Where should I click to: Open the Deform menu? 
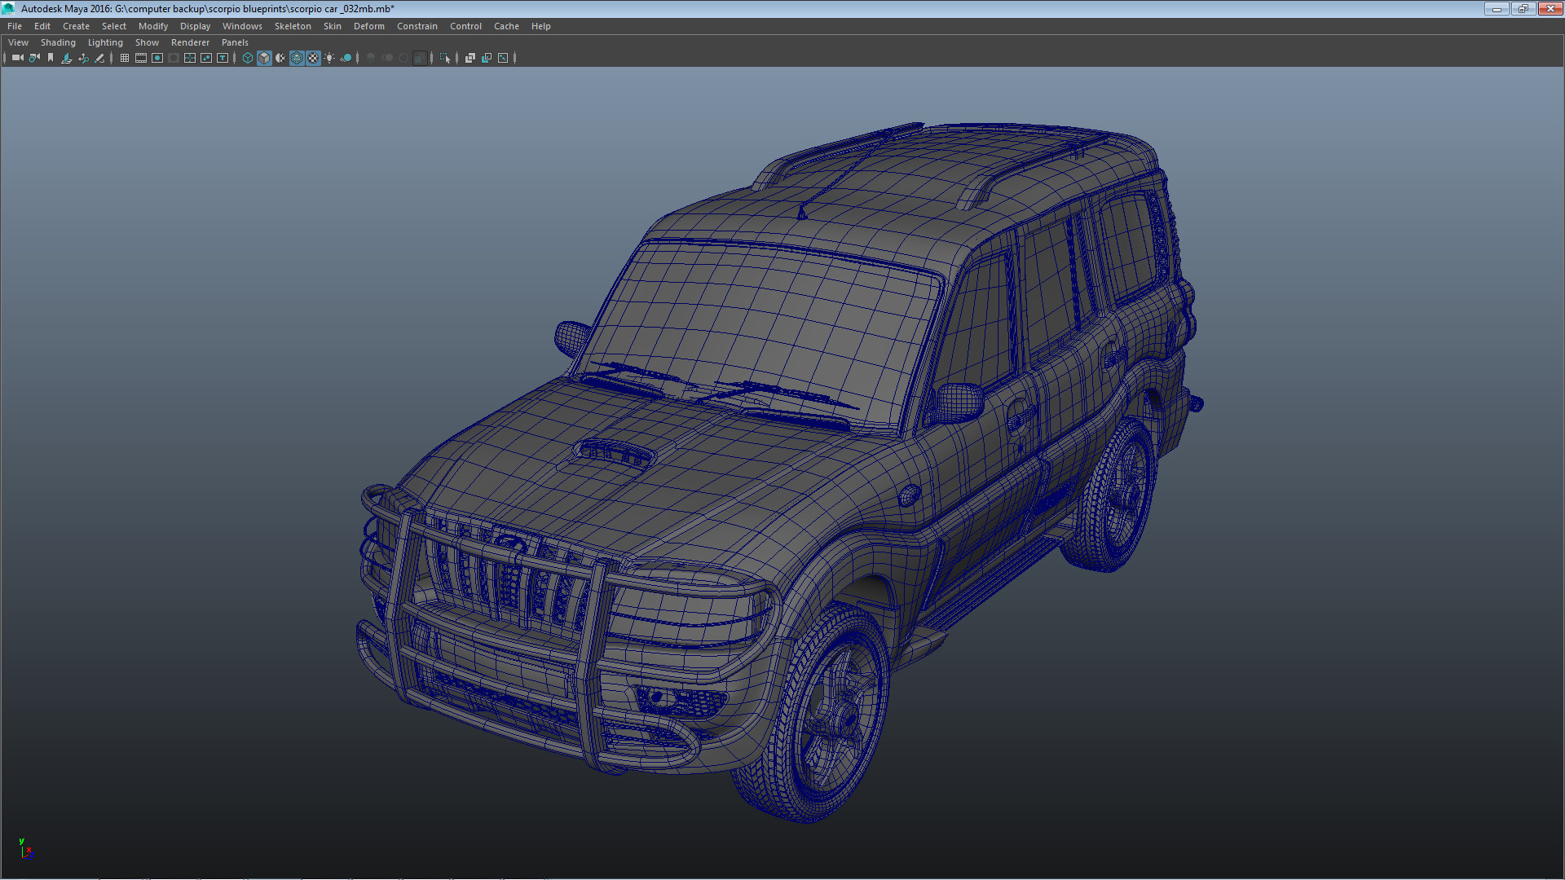tap(369, 26)
